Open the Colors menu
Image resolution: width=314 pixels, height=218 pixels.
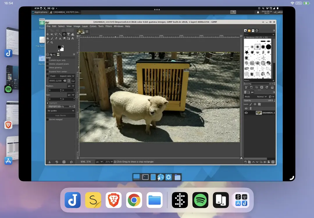(x=93, y=26)
